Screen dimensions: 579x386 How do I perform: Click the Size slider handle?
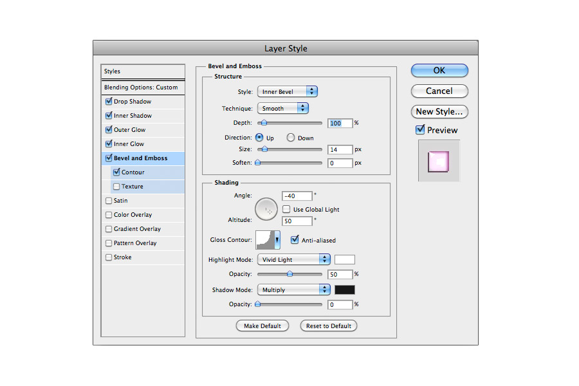(x=264, y=149)
